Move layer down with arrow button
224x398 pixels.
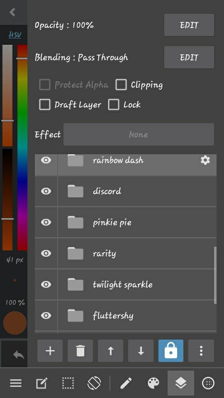click(141, 351)
